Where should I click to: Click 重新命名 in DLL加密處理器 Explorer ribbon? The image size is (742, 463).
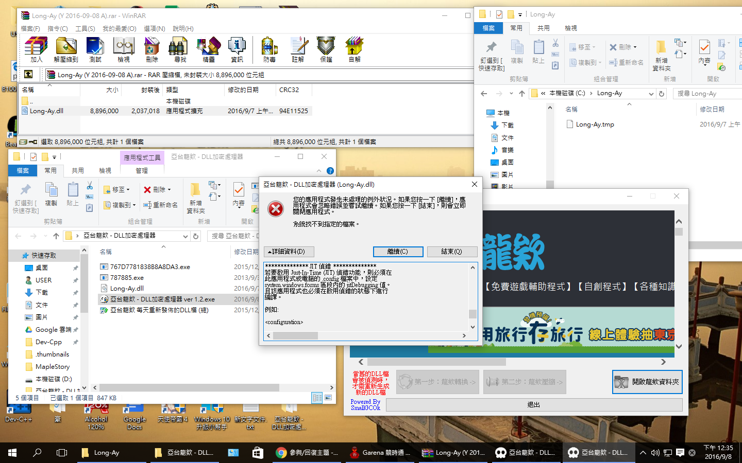pyautogui.click(x=160, y=205)
